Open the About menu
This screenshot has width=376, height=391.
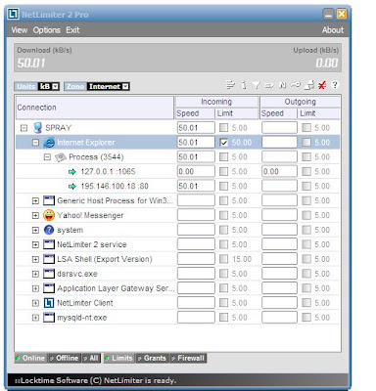(x=333, y=30)
